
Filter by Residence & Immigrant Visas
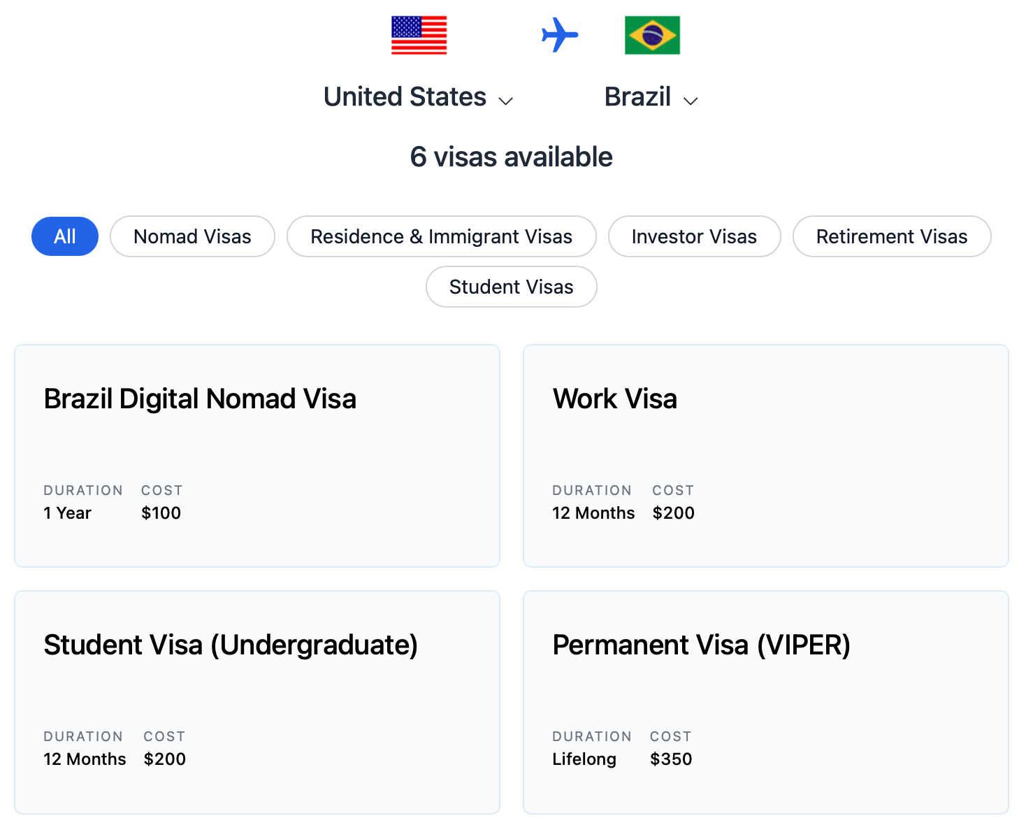442,236
